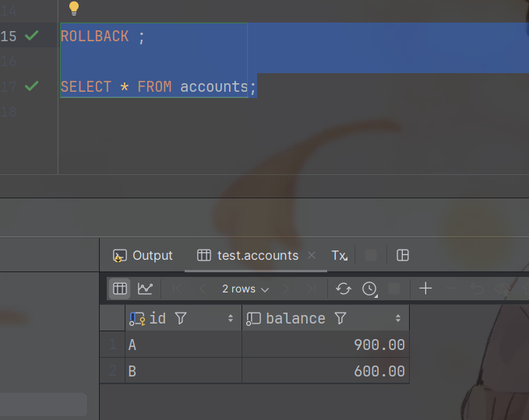Click the lightbulb intention icon
The width and height of the screenshot is (529, 420).
(74, 8)
